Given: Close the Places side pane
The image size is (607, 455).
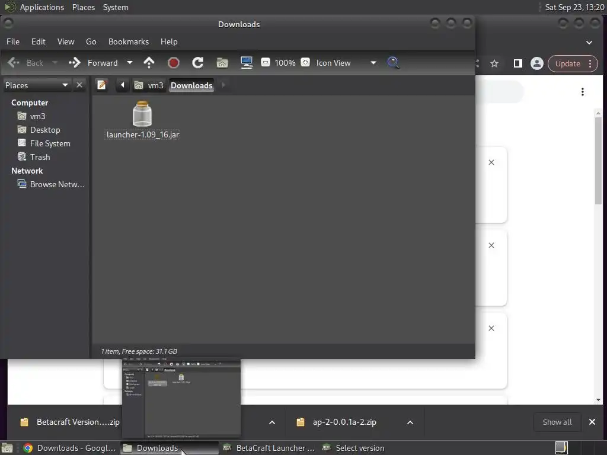Looking at the screenshot, I should [x=79, y=85].
